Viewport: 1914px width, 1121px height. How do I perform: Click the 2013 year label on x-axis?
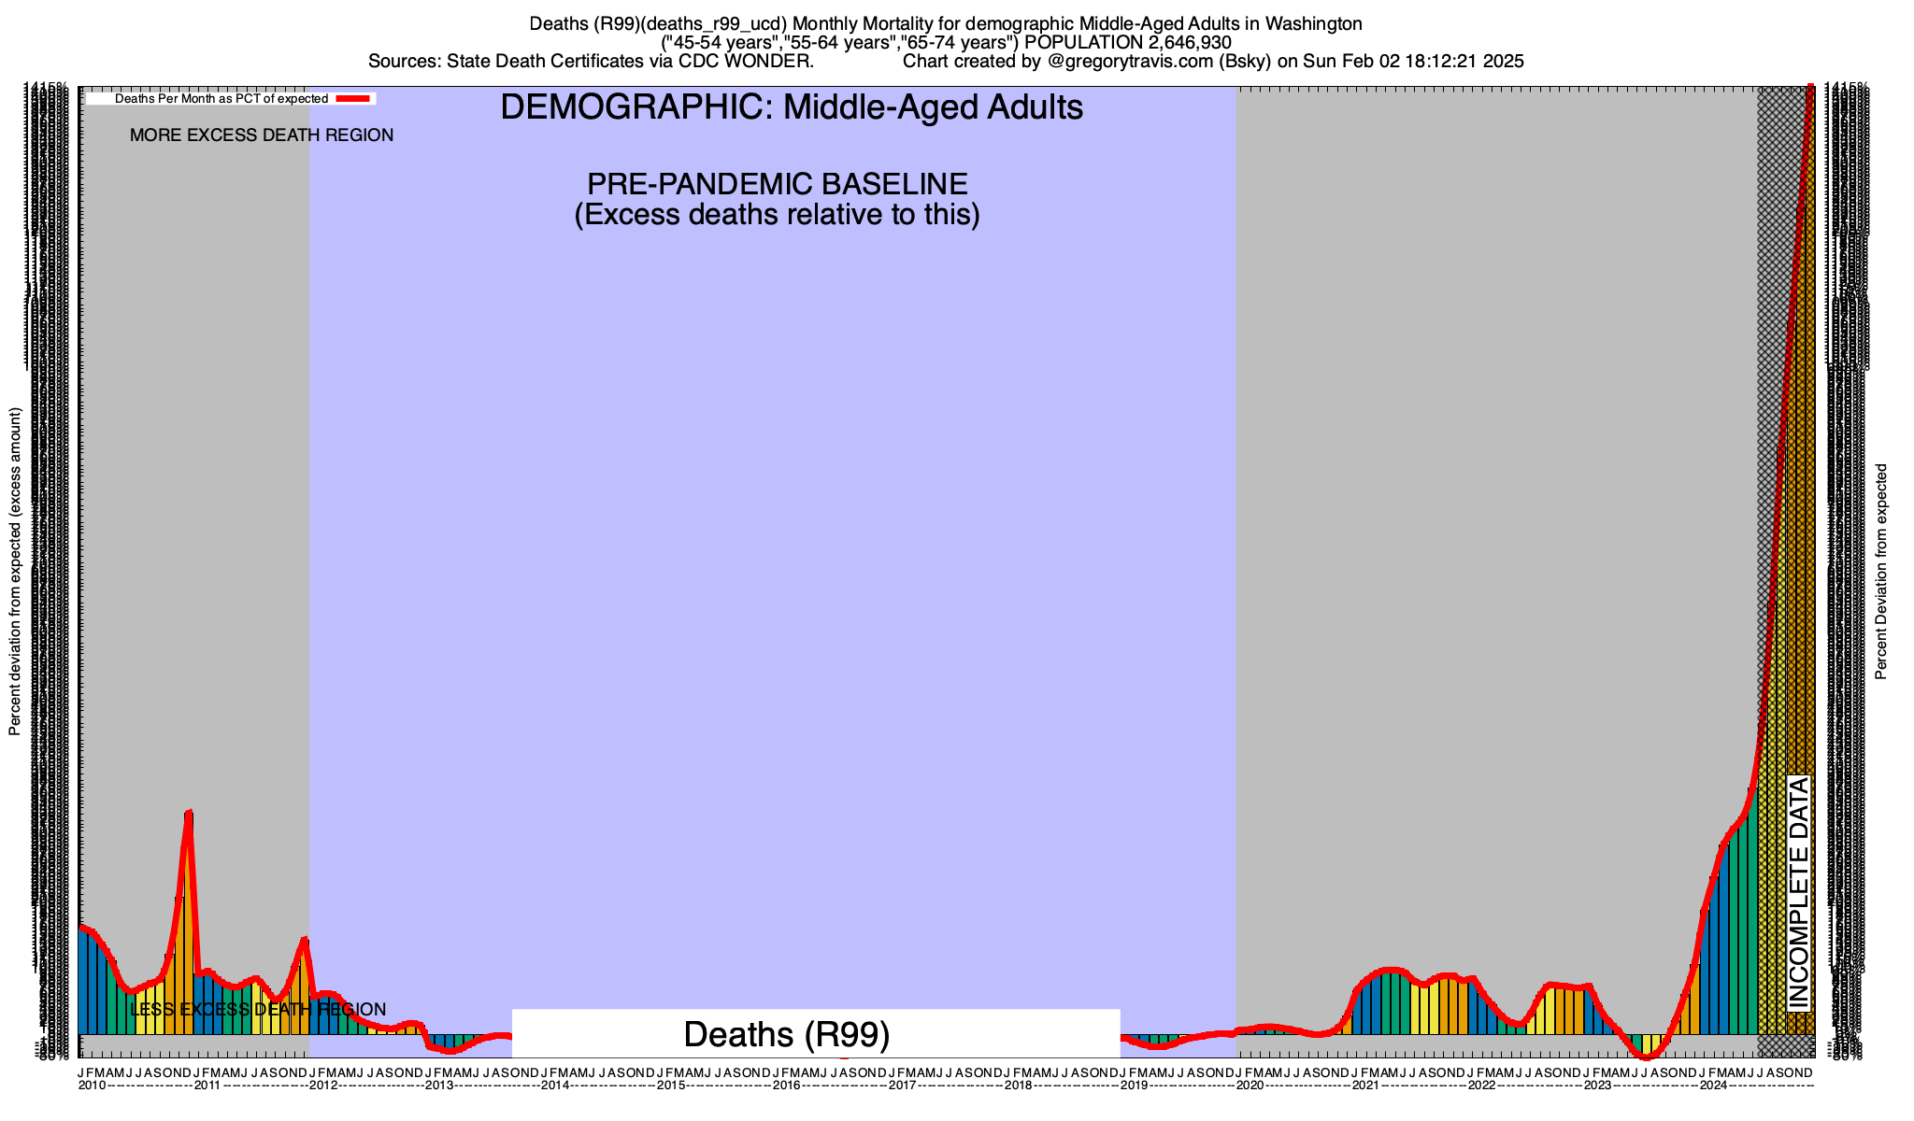click(x=439, y=1086)
